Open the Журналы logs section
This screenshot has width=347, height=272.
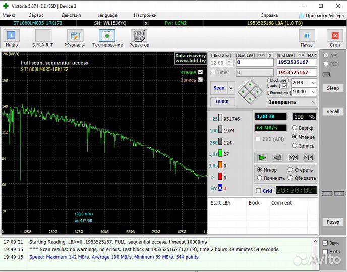(x=75, y=38)
